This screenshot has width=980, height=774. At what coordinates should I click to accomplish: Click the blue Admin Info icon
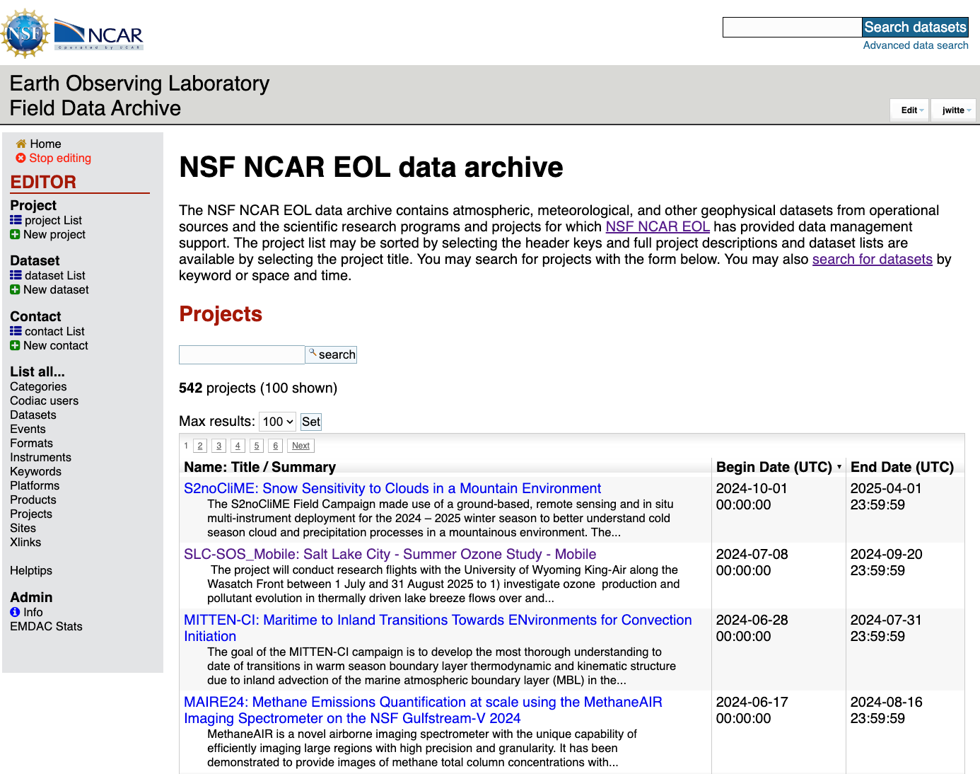coord(15,612)
